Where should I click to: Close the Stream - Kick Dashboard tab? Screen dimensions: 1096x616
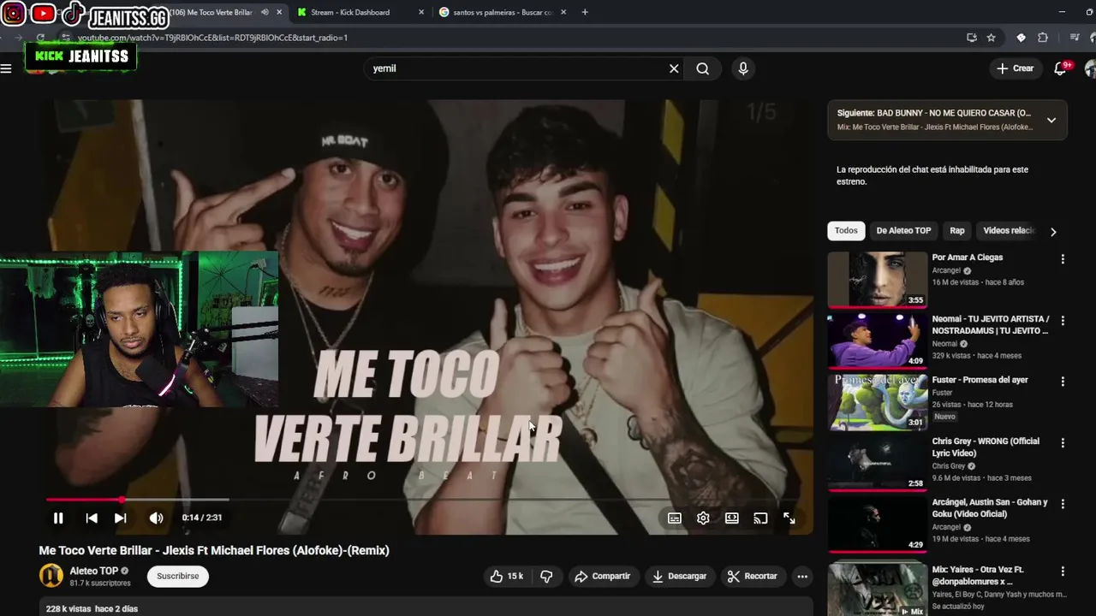[x=420, y=12]
